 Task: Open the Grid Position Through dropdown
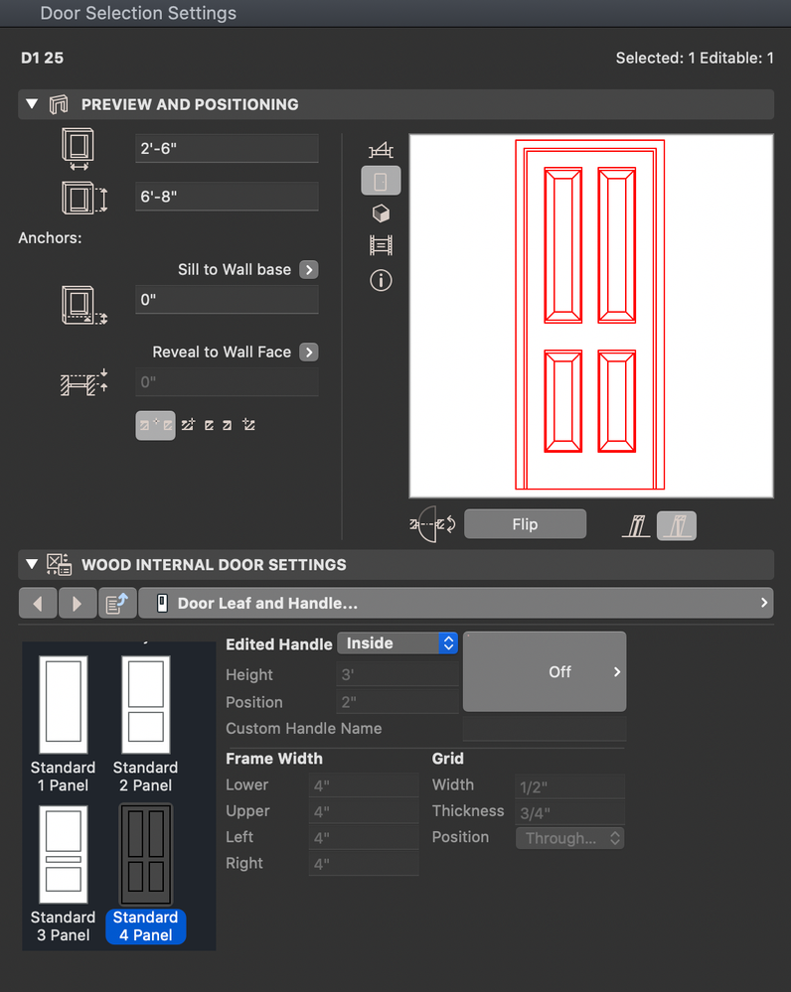click(x=570, y=838)
